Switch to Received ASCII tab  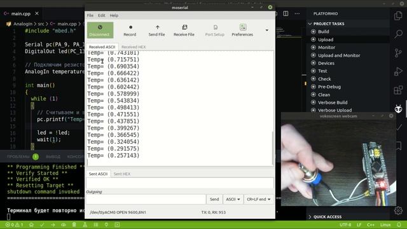point(102,47)
